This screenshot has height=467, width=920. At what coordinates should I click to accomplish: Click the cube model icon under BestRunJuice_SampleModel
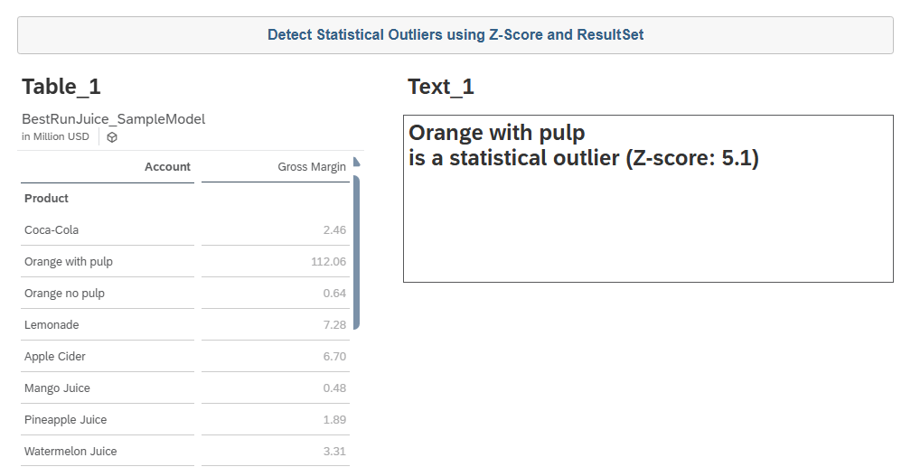click(112, 137)
